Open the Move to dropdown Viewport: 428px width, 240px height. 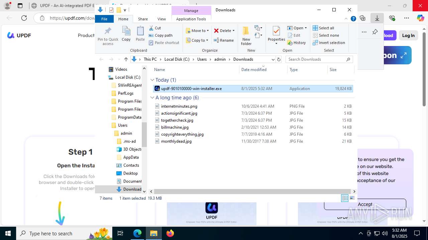pyautogui.click(x=197, y=31)
